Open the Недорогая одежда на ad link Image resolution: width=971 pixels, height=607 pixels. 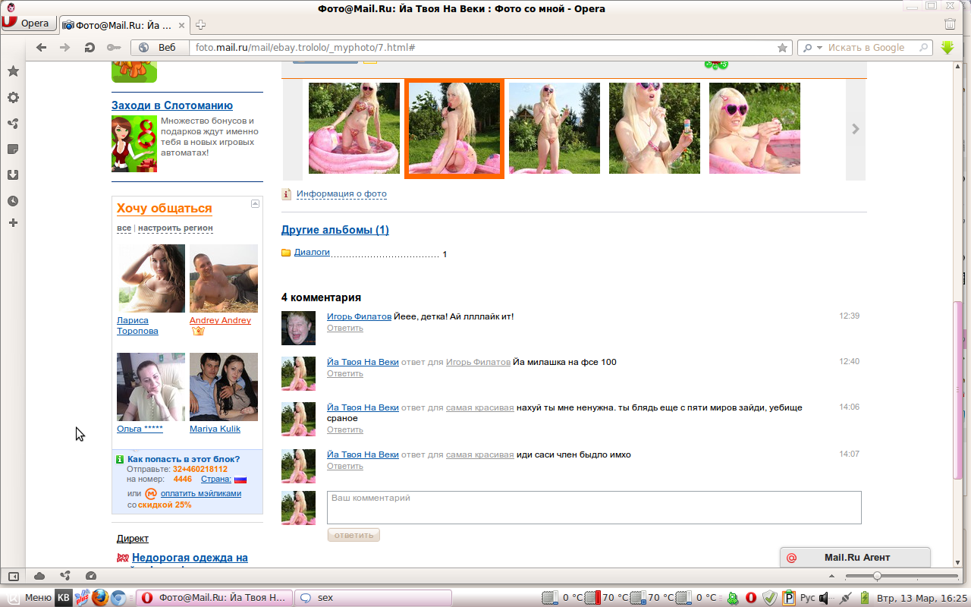pyautogui.click(x=190, y=558)
